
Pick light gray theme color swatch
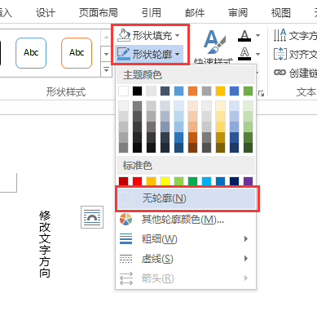[151, 91]
